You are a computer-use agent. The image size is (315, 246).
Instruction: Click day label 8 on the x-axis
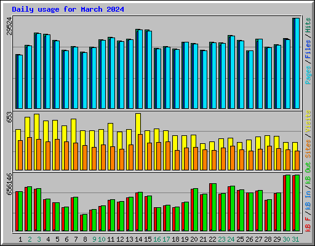[85, 239]
